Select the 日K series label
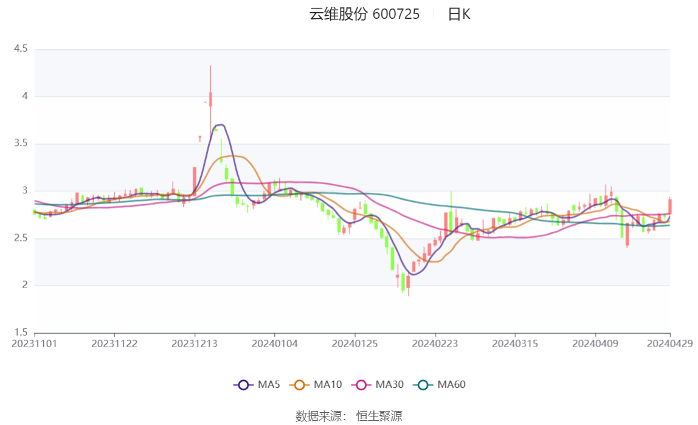Viewport: 698px width, 425px height. pyautogui.click(x=459, y=14)
